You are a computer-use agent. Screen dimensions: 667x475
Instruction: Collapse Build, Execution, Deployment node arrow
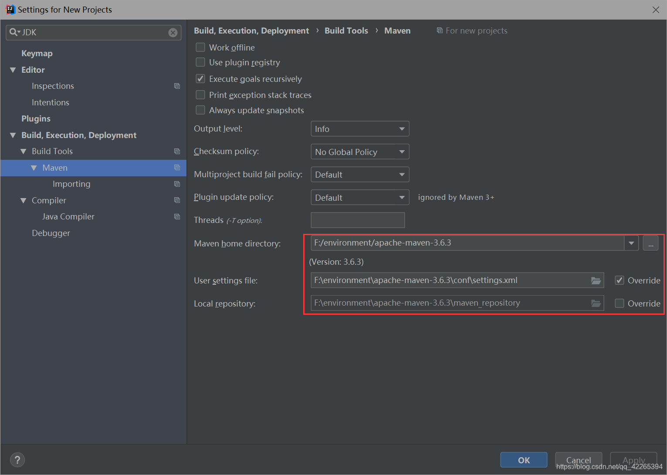click(x=13, y=135)
